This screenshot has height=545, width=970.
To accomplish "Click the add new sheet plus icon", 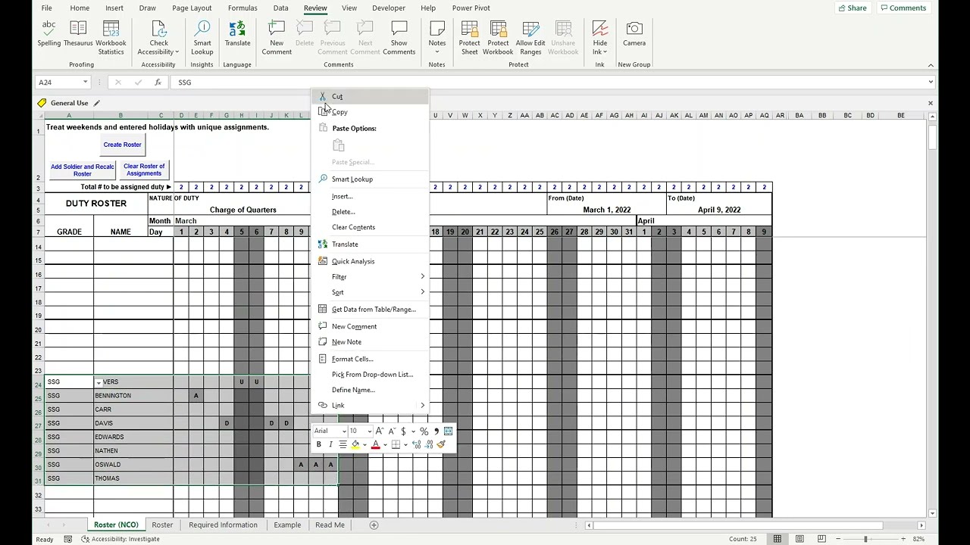I will [x=374, y=525].
